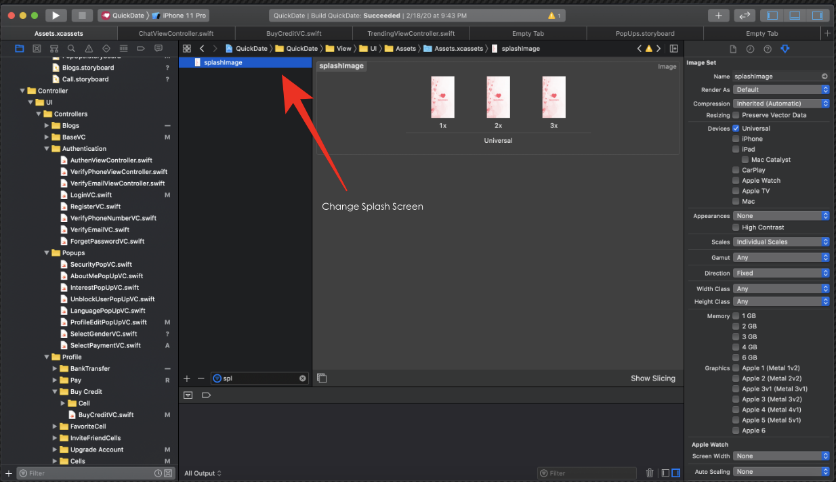The height and width of the screenshot is (482, 836).
Task: Switch to the PopUps.storyboard tab
Action: point(645,33)
